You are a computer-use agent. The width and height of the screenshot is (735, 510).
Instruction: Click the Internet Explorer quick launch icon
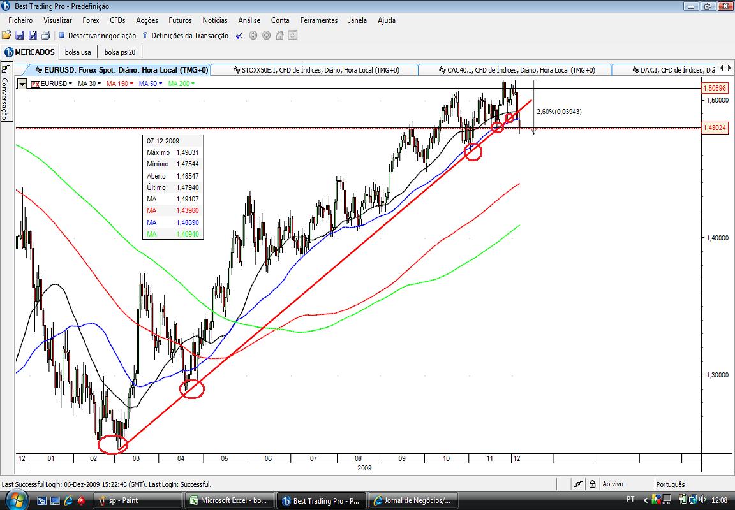pyautogui.click(x=68, y=500)
